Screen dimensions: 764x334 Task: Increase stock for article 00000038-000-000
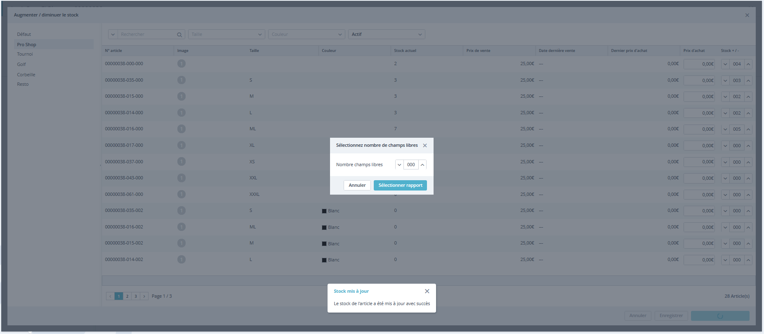(748, 64)
